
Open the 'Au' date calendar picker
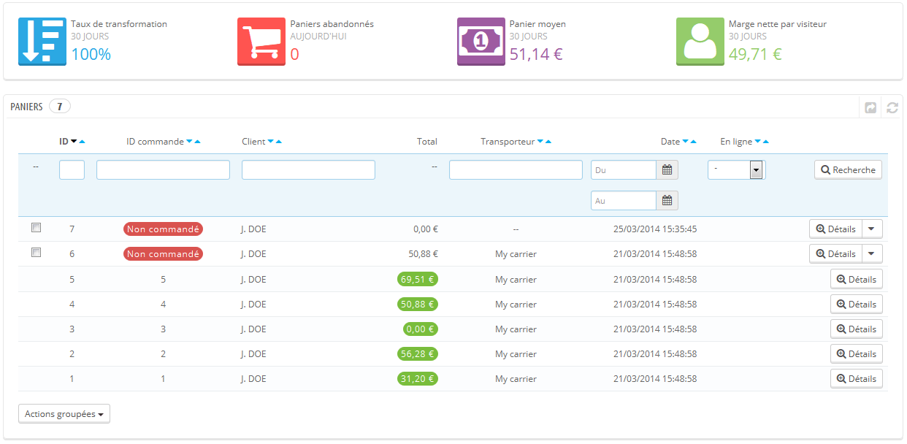tap(667, 201)
